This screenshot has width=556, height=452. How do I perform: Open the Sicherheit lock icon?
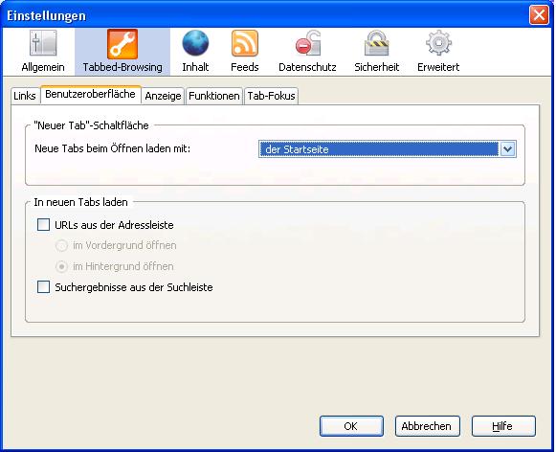click(x=377, y=43)
